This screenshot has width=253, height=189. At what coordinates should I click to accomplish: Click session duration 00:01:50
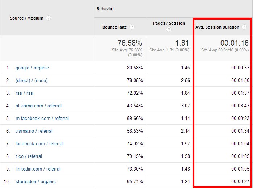pyautogui.click(x=240, y=80)
